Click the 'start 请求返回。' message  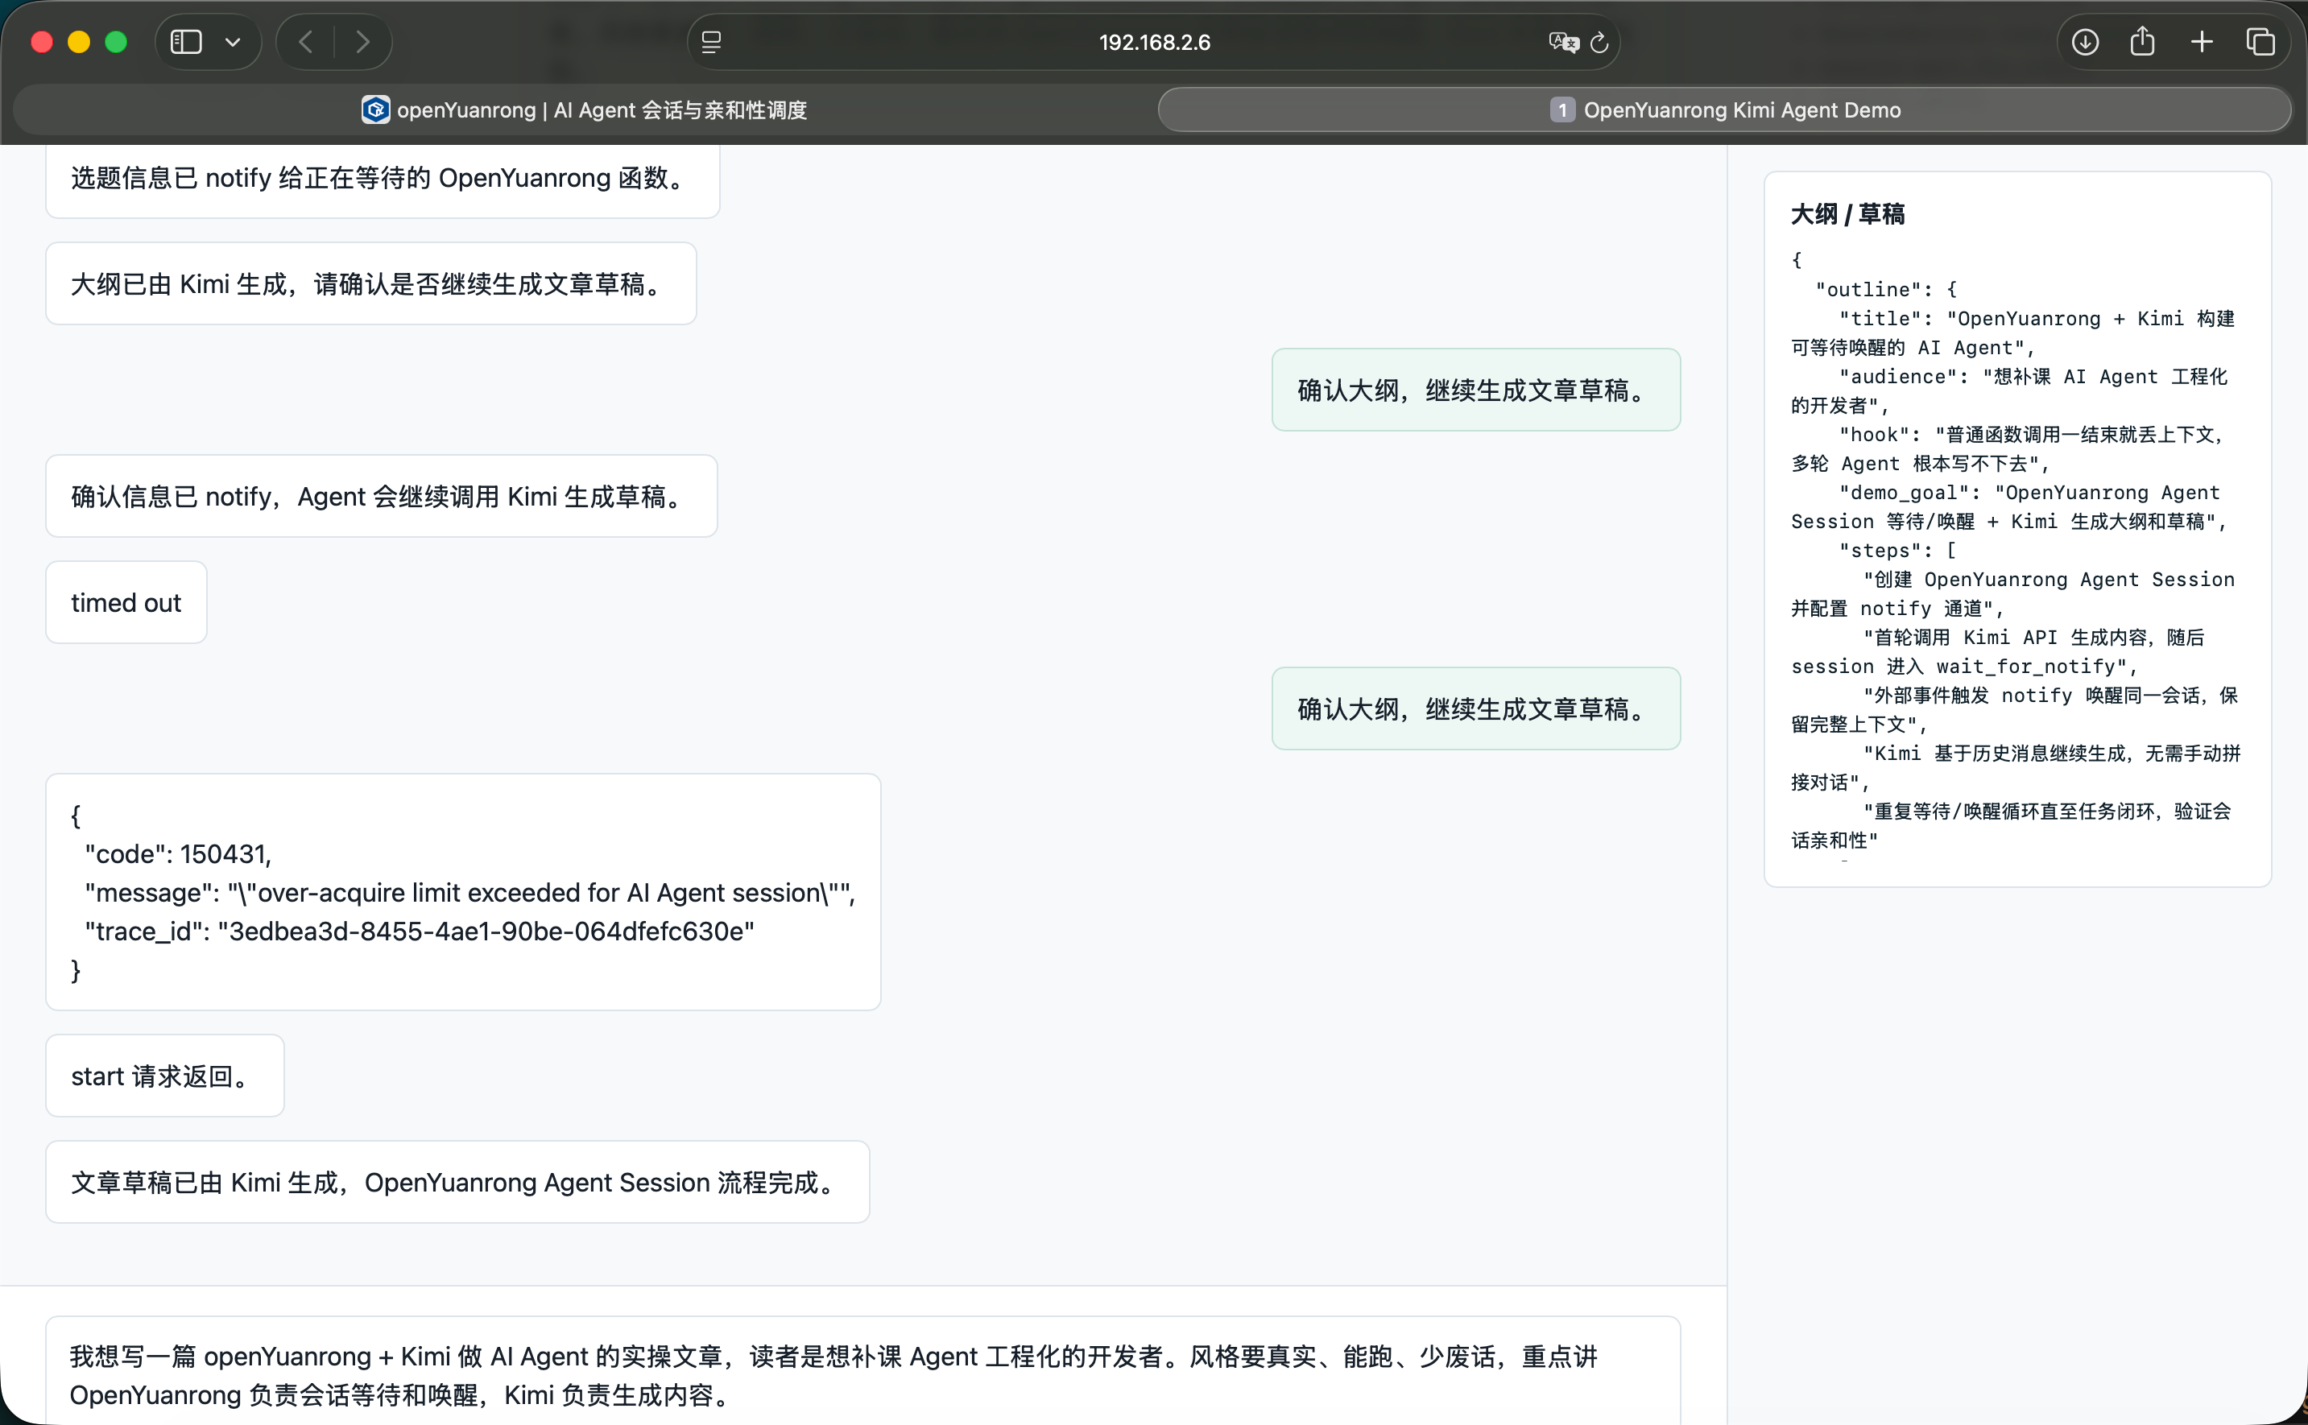tap(165, 1076)
